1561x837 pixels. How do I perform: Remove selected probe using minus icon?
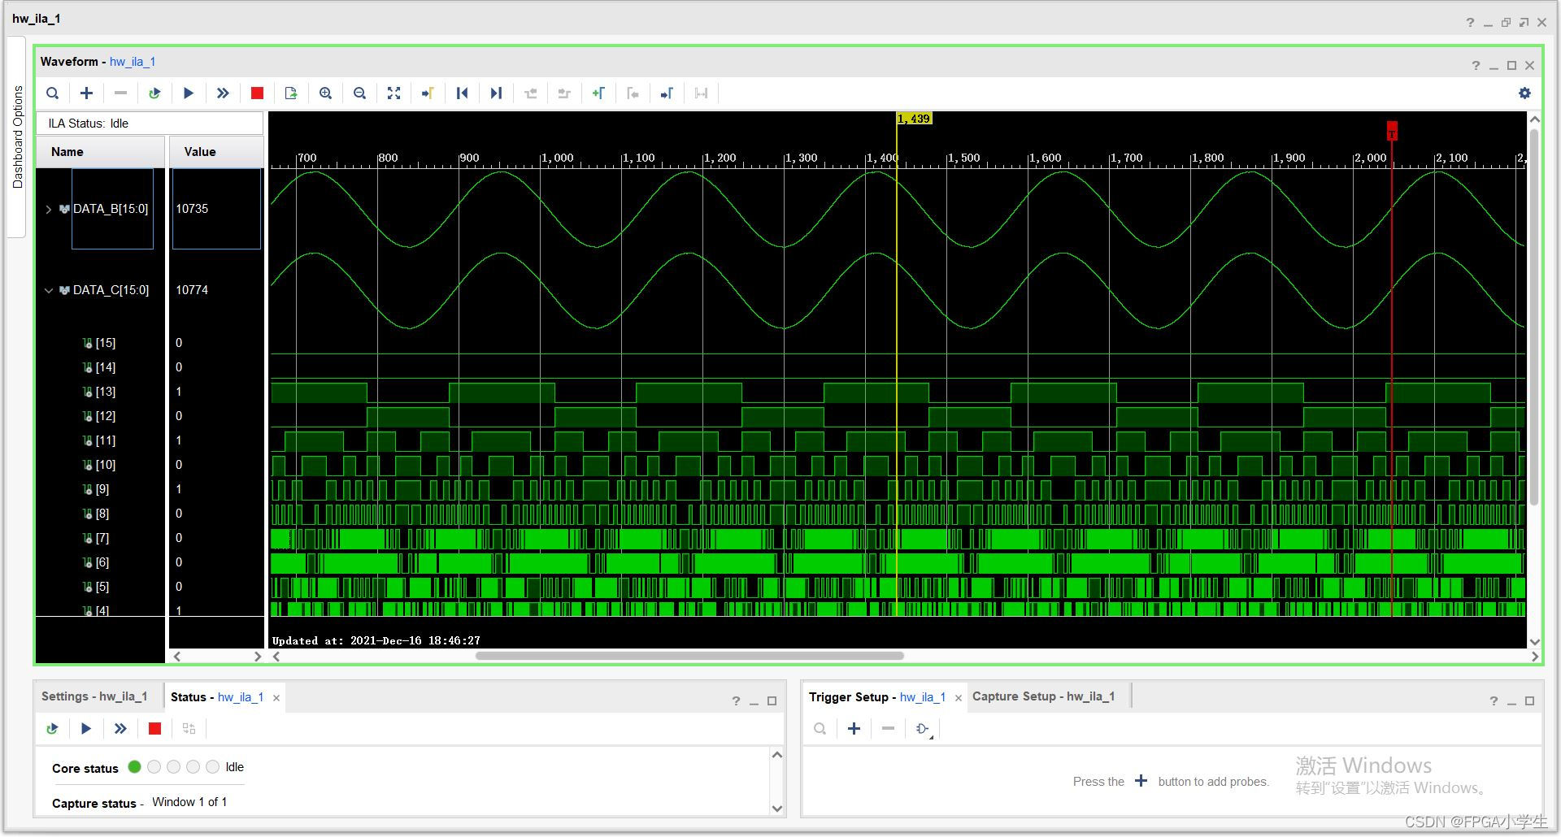(120, 93)
